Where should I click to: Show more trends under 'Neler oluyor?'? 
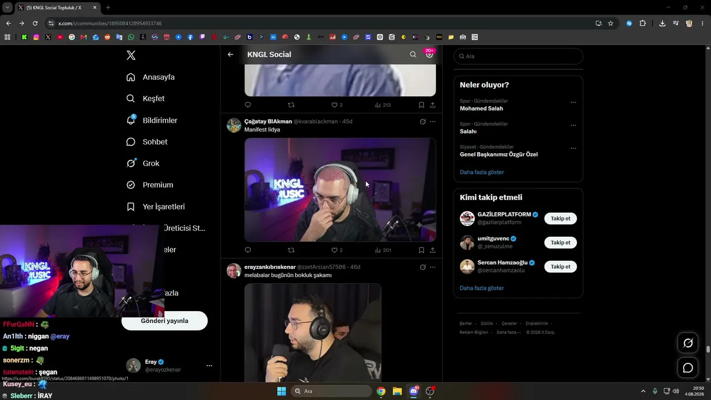pos(482,172)
